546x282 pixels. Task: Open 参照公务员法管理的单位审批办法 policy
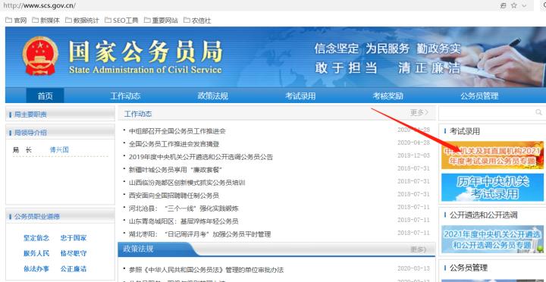pyautogui.click(x=206, y=270)
